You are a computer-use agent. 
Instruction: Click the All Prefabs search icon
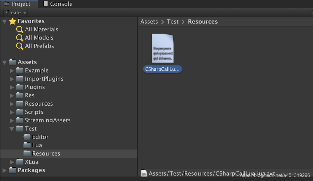[x=20, y=46]
